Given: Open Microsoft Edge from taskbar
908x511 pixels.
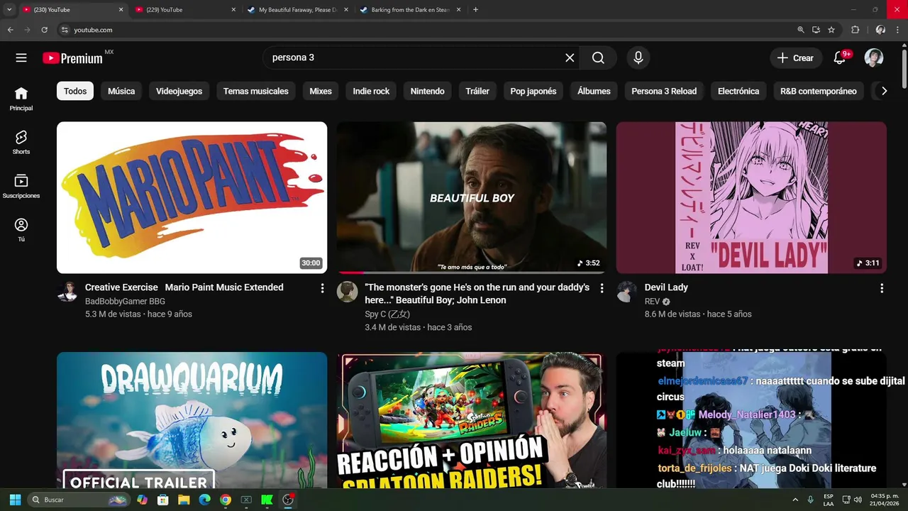Looking at the screenshot, I should [204, 500].
